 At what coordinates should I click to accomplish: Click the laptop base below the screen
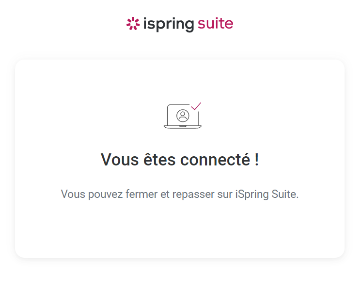182,127
